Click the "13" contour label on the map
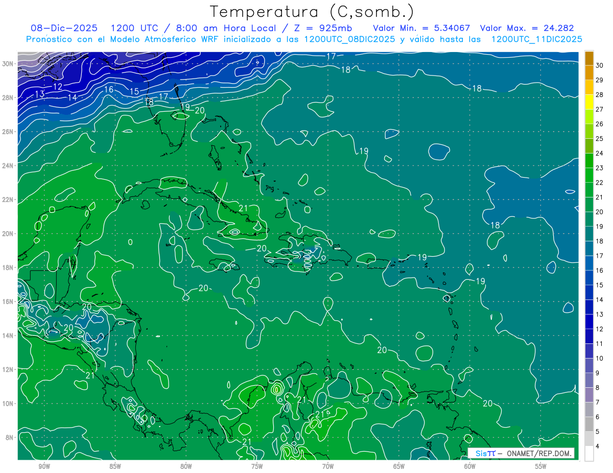This screenshot has height=473, width=613. tap(39, 94)
